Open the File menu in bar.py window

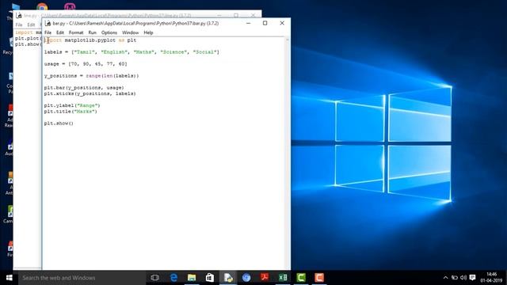tap(48, 32)
